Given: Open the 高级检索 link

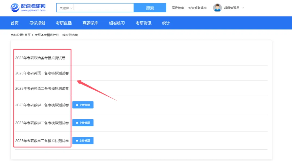Looking at the screenshot, I should click(178, 8).
